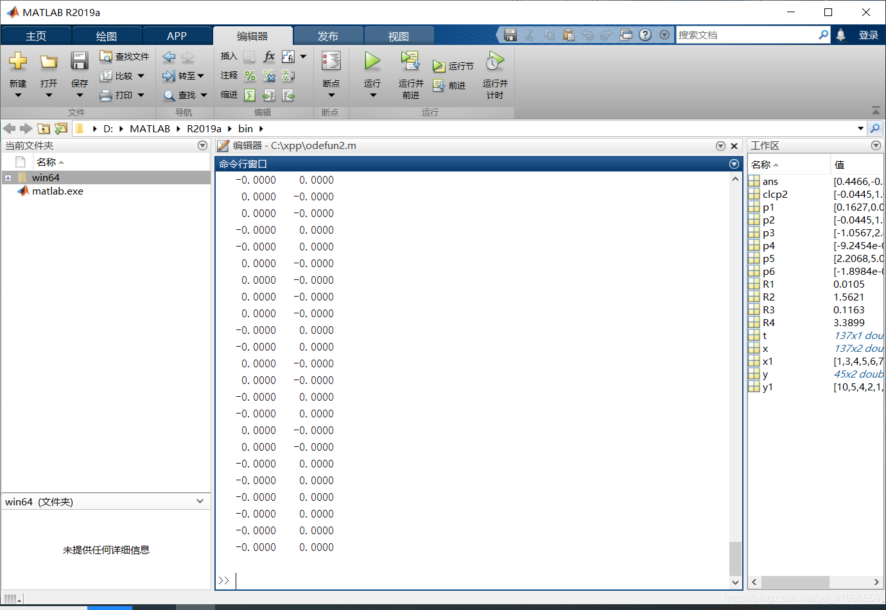Switch to the 发布 (Publish) tab
The height and width of the screenshot is (610, 886).
[328, 36]
